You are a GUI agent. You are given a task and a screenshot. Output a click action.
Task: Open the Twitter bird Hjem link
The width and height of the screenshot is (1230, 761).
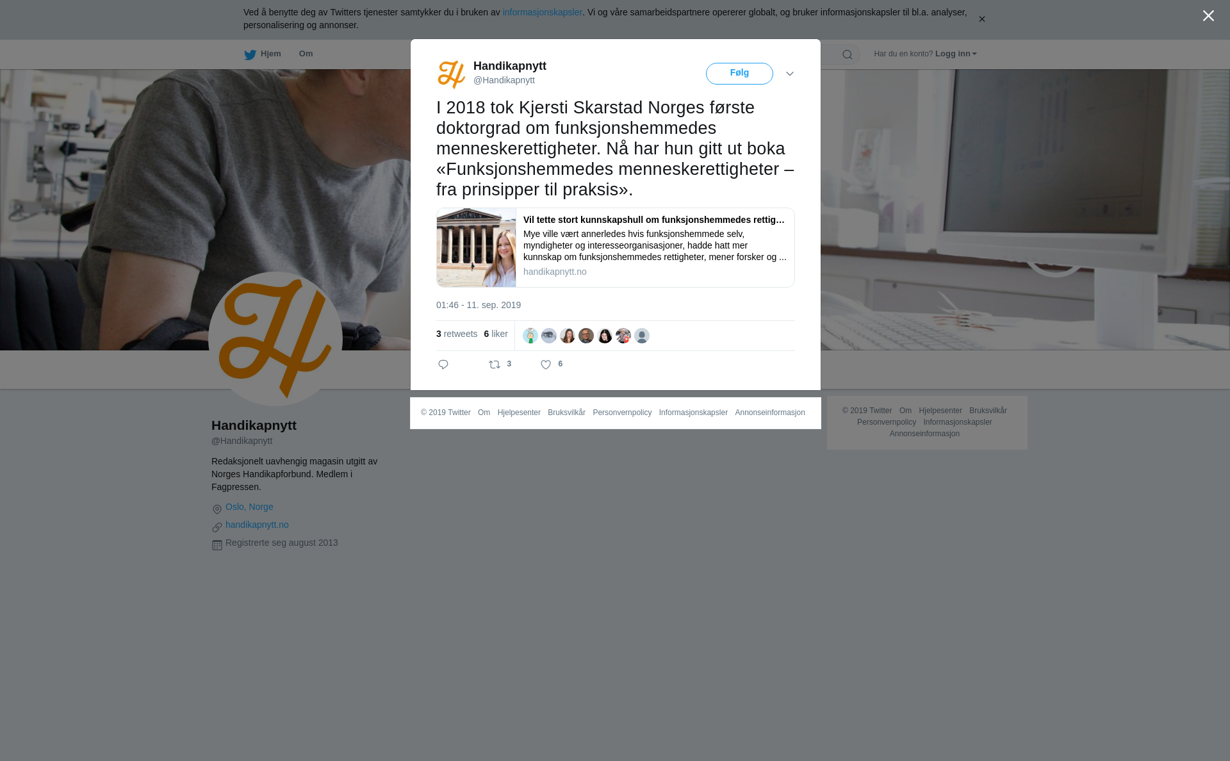point(263,54)
